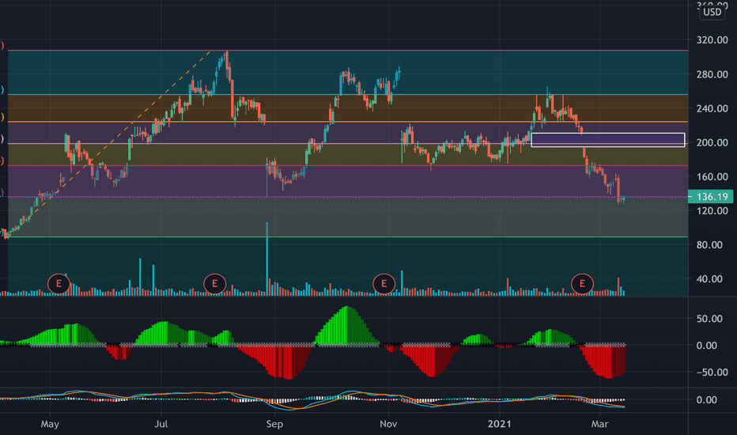
Task: Click the Sep label on time axis
Action: pos(274,424)
